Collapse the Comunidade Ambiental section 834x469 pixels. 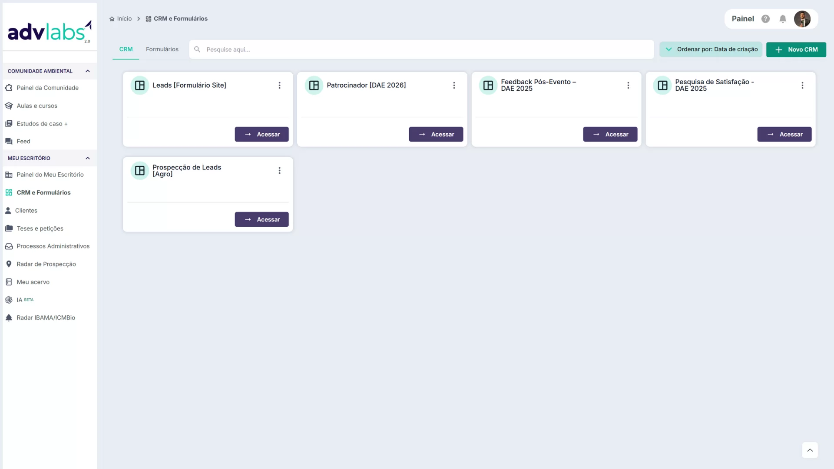(88, 71)
